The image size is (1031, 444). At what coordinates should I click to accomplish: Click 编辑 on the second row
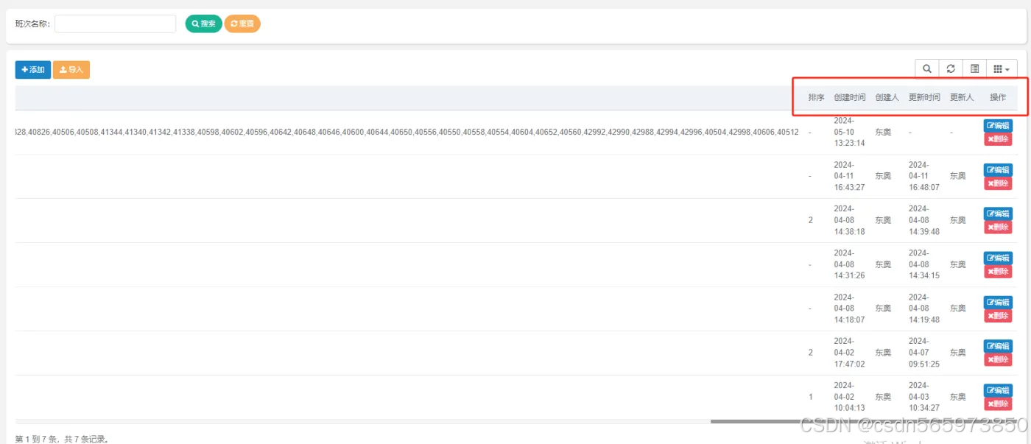click(x=998, y=169)
